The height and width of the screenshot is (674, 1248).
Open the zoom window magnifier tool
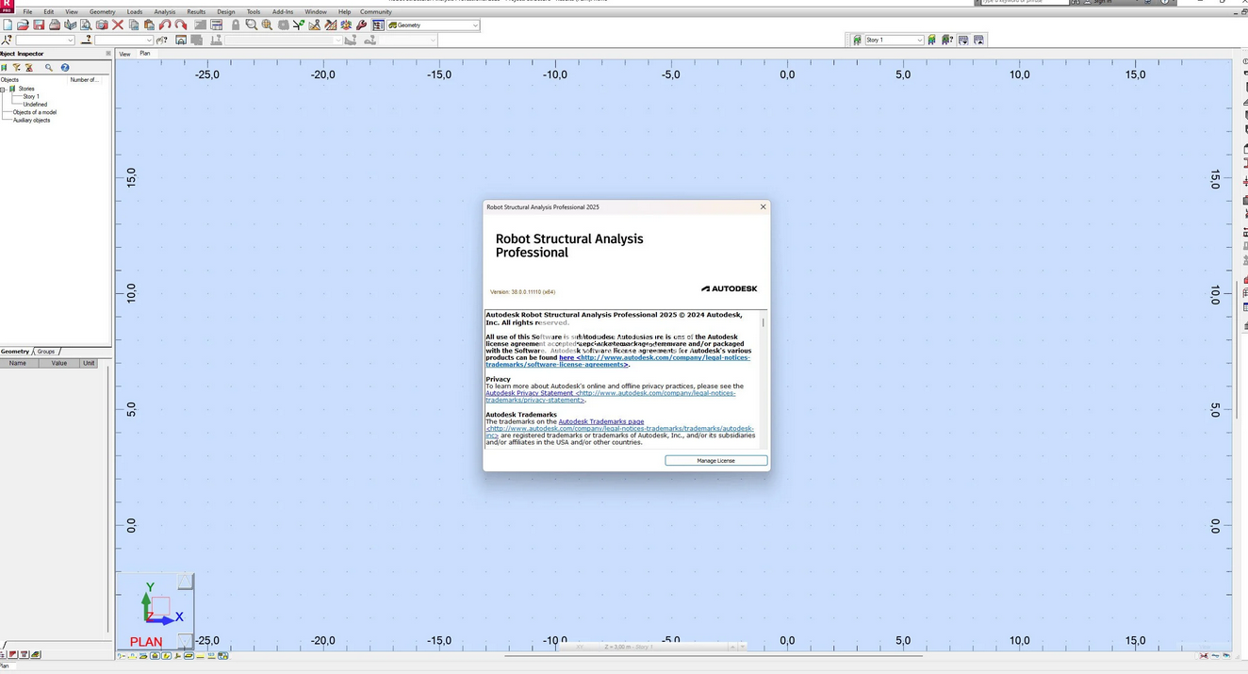click(x=252, y=25)
